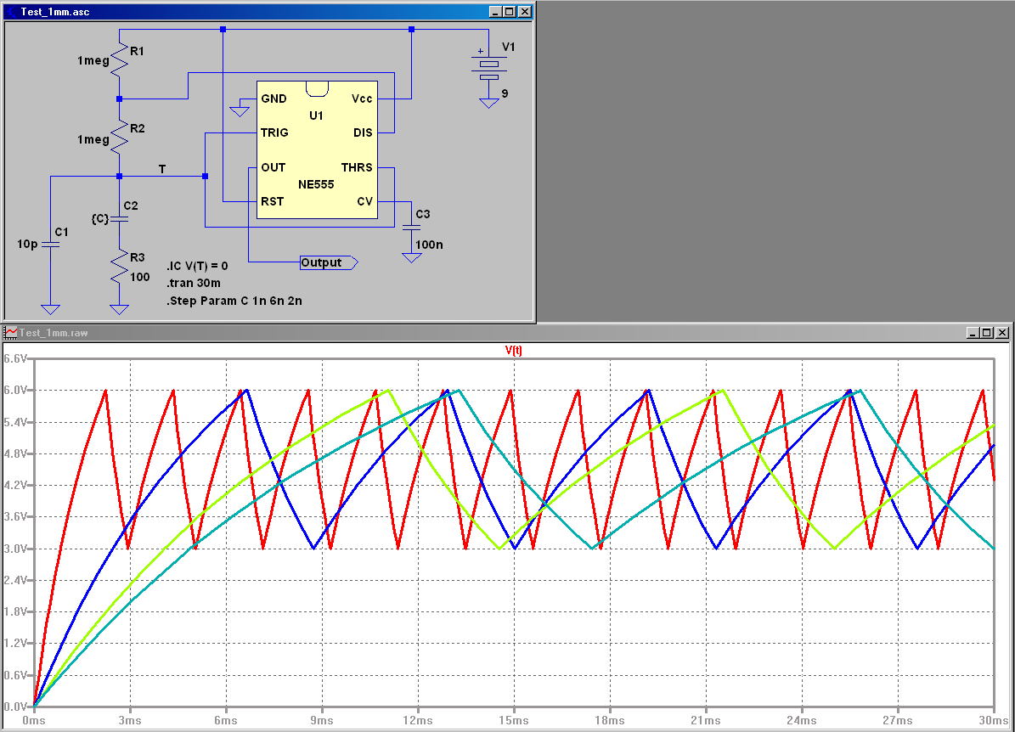Click the 'DIS' pin label
The height and width of the screenshot is (732, 1015).
364,132
